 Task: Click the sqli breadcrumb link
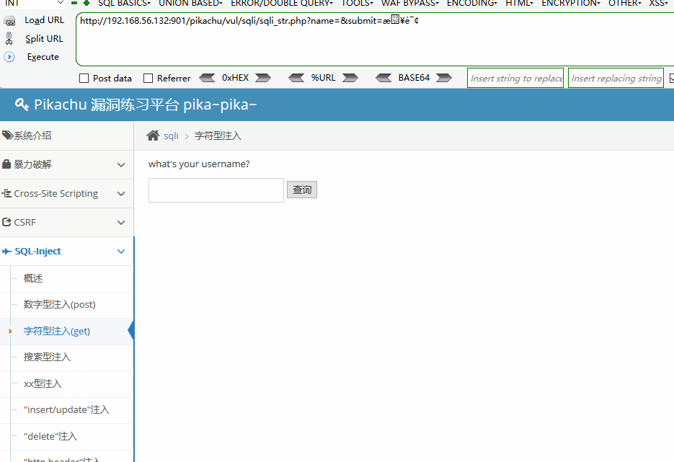tap(171, 136)
